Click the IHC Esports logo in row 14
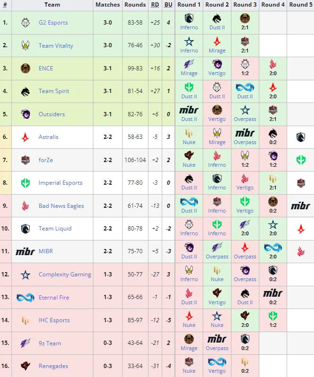Screen dimensions: 314x377 25,320
